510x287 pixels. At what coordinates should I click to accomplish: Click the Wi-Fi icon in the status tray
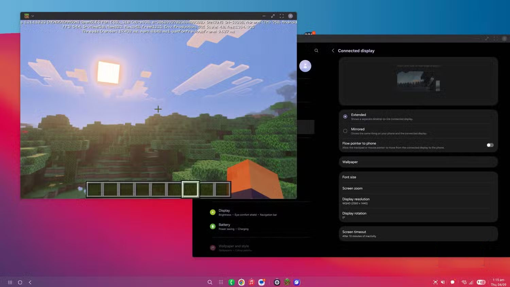[x=464, y=282]
